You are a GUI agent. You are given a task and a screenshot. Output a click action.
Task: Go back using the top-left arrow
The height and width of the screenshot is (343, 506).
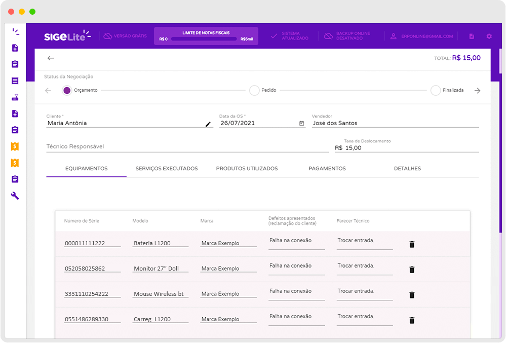click(x=51, y=58)
